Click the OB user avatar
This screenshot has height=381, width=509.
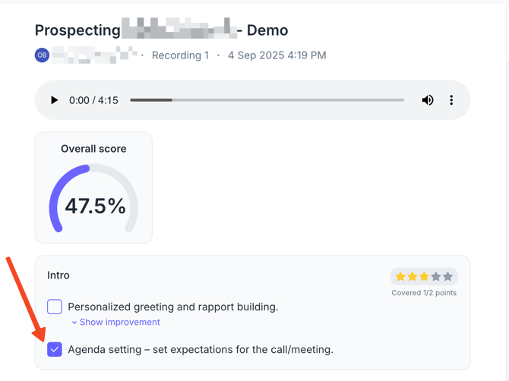point(42,55)
